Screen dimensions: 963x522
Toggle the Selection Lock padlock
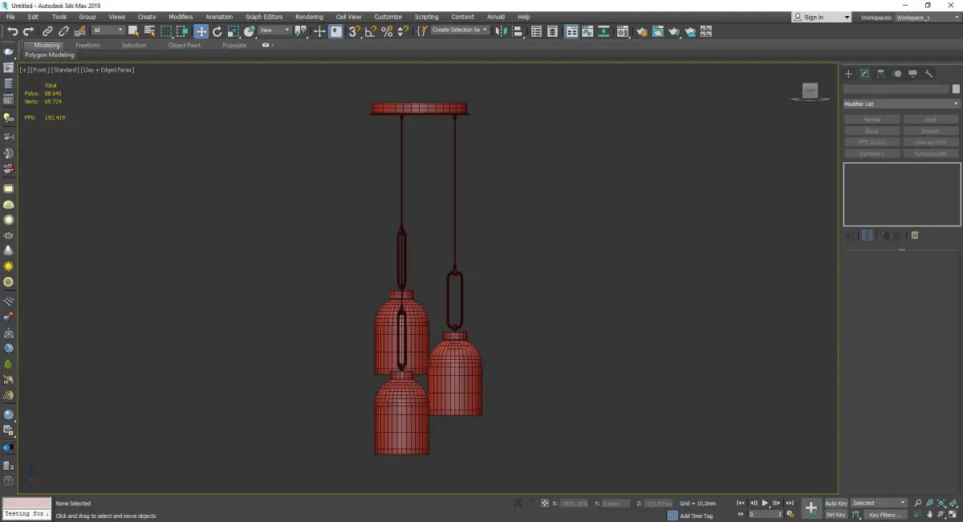(x=531, y=504)
